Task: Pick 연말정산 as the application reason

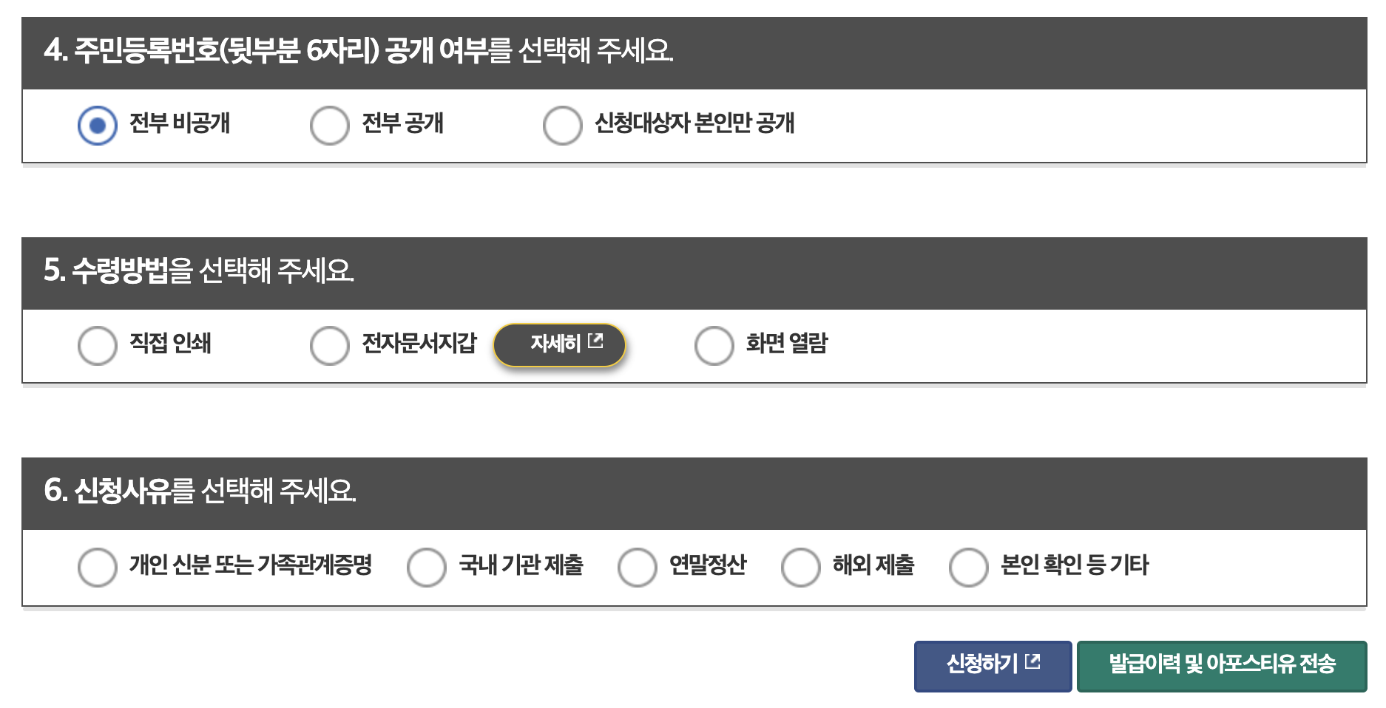Action: pyautogui.click(x=636, y=567)
